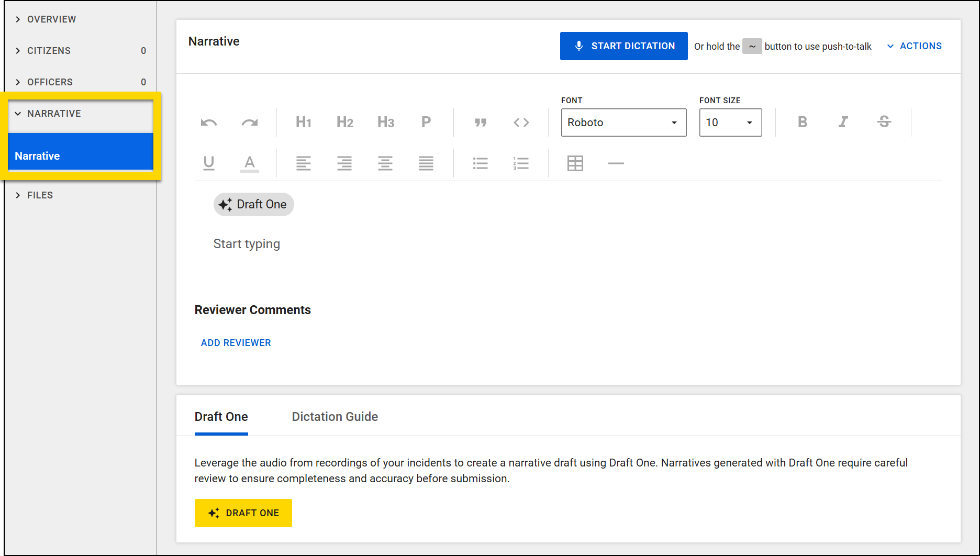This screenshot has width=980, height=556.
Task: Click the Start Dictation button
Action: [623, 46]
